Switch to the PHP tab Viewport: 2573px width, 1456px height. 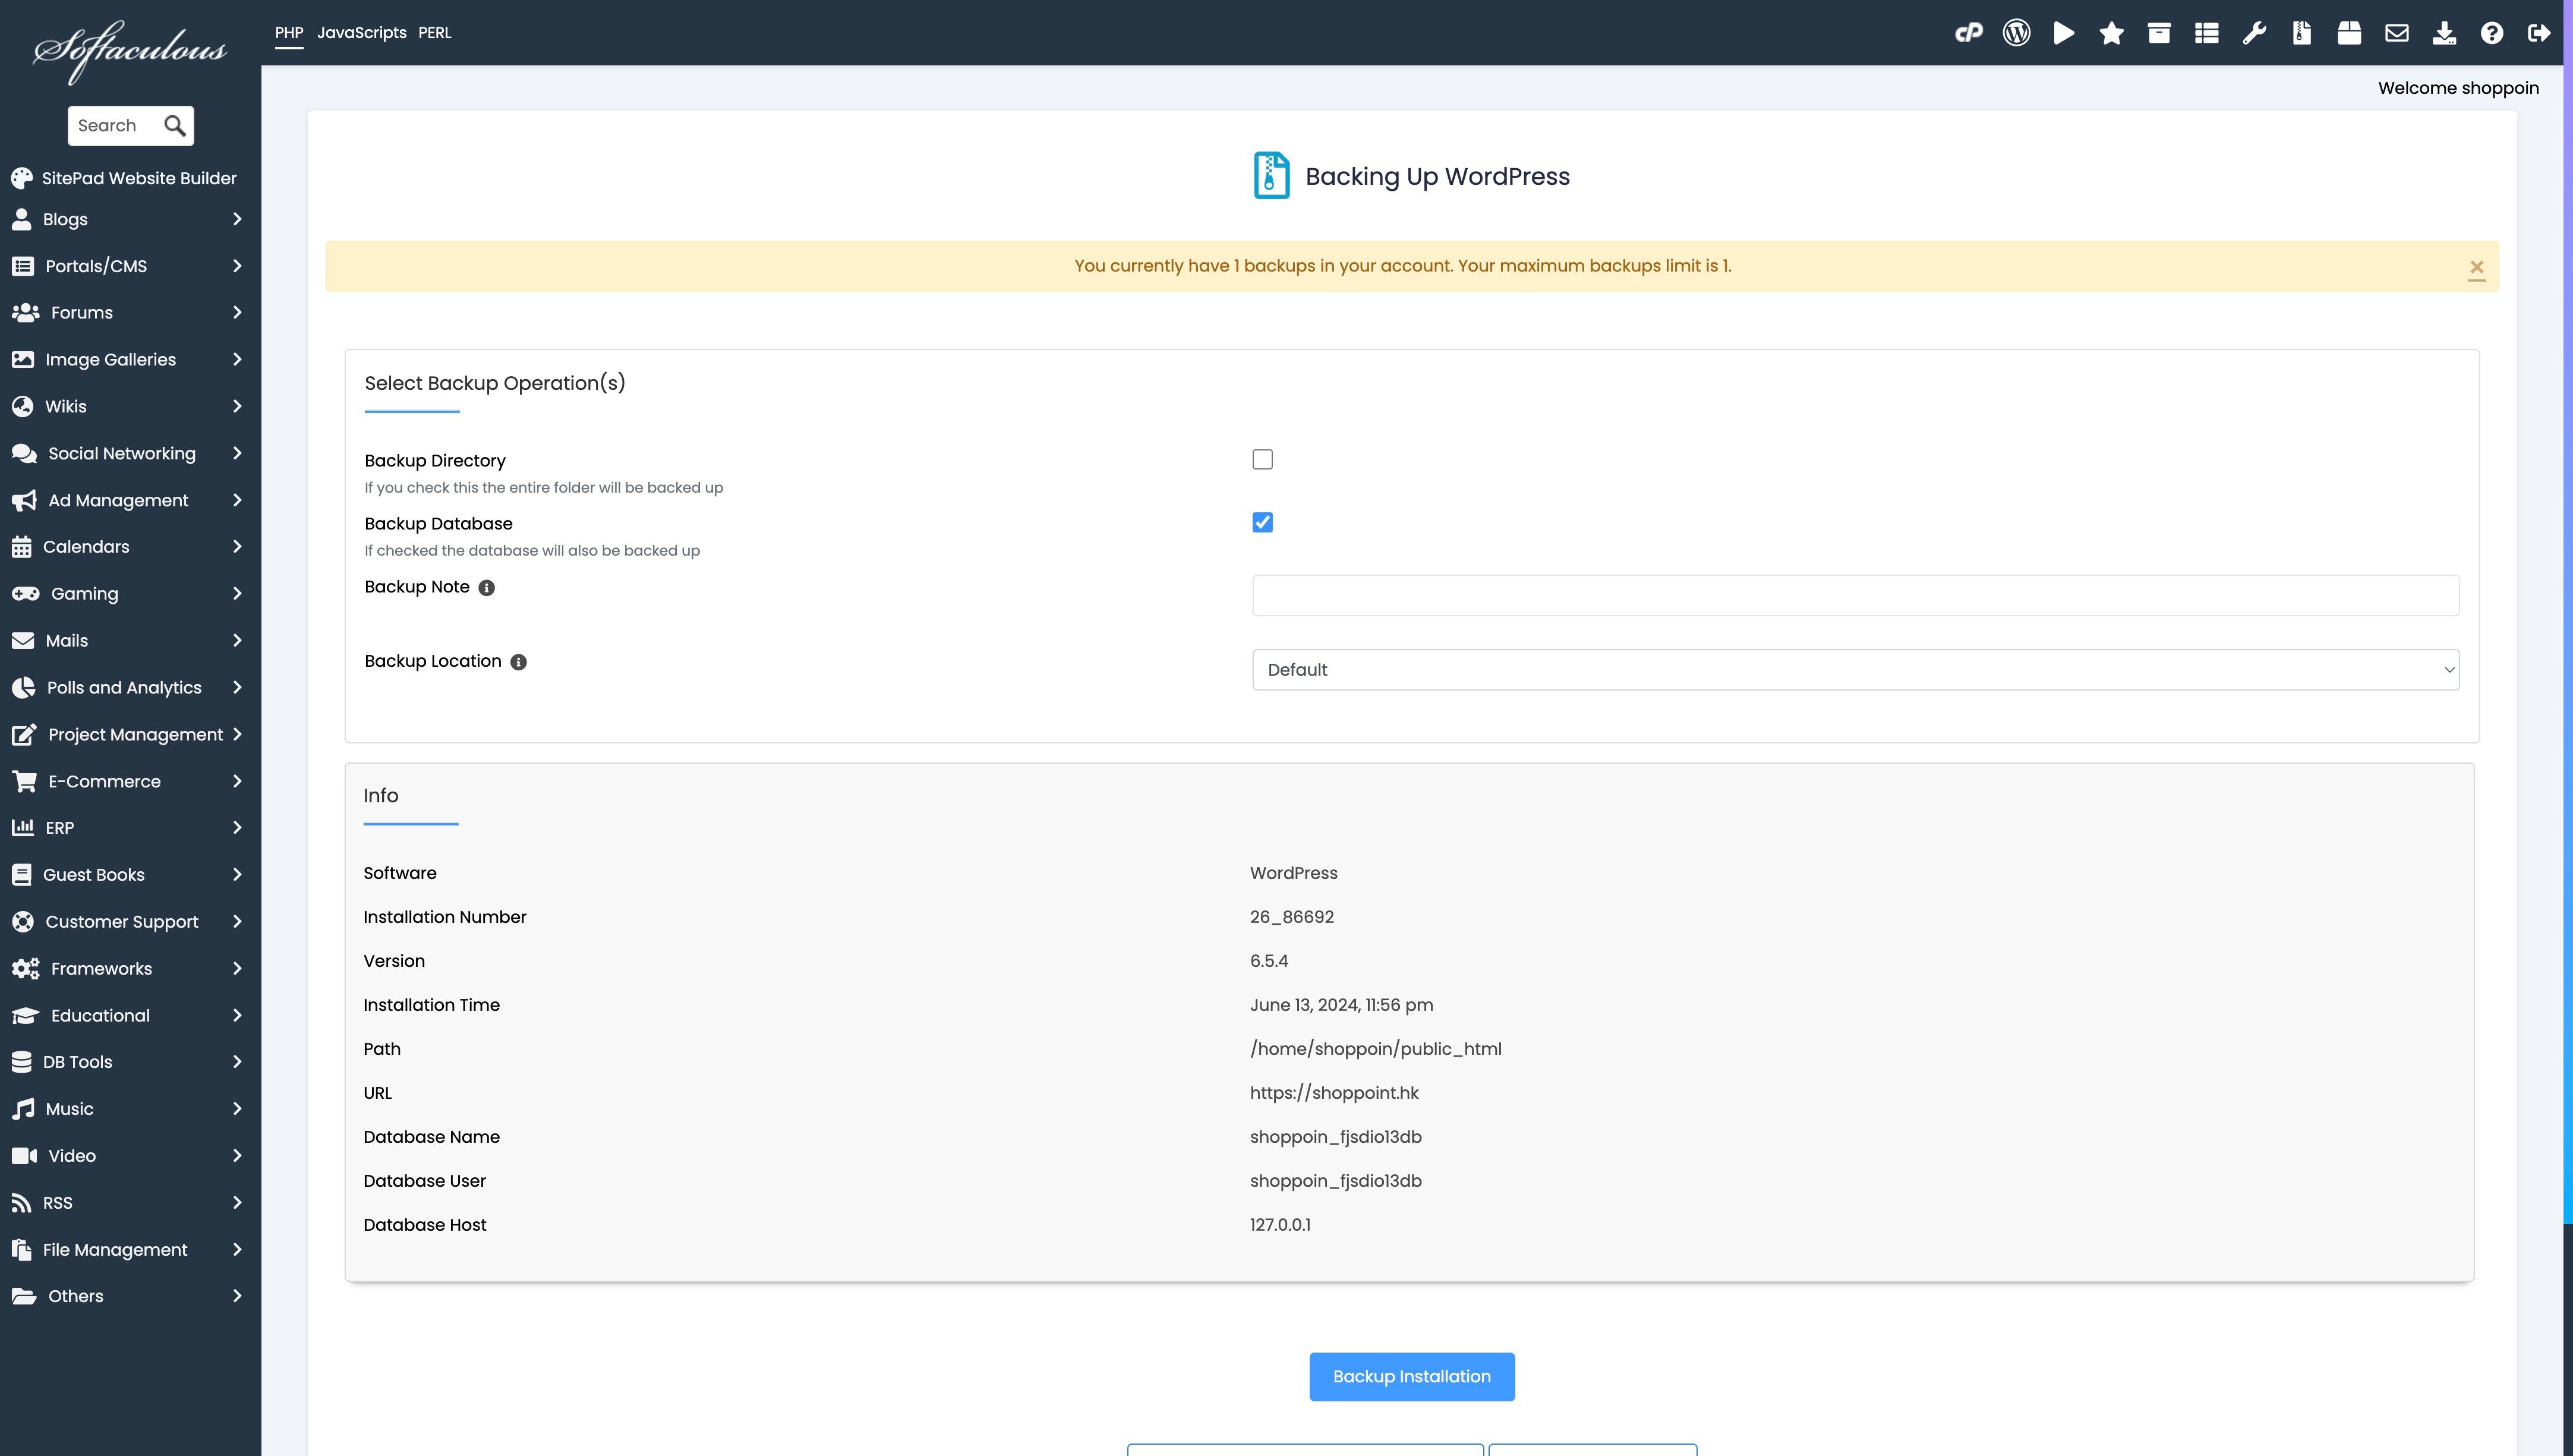[289, 33]
